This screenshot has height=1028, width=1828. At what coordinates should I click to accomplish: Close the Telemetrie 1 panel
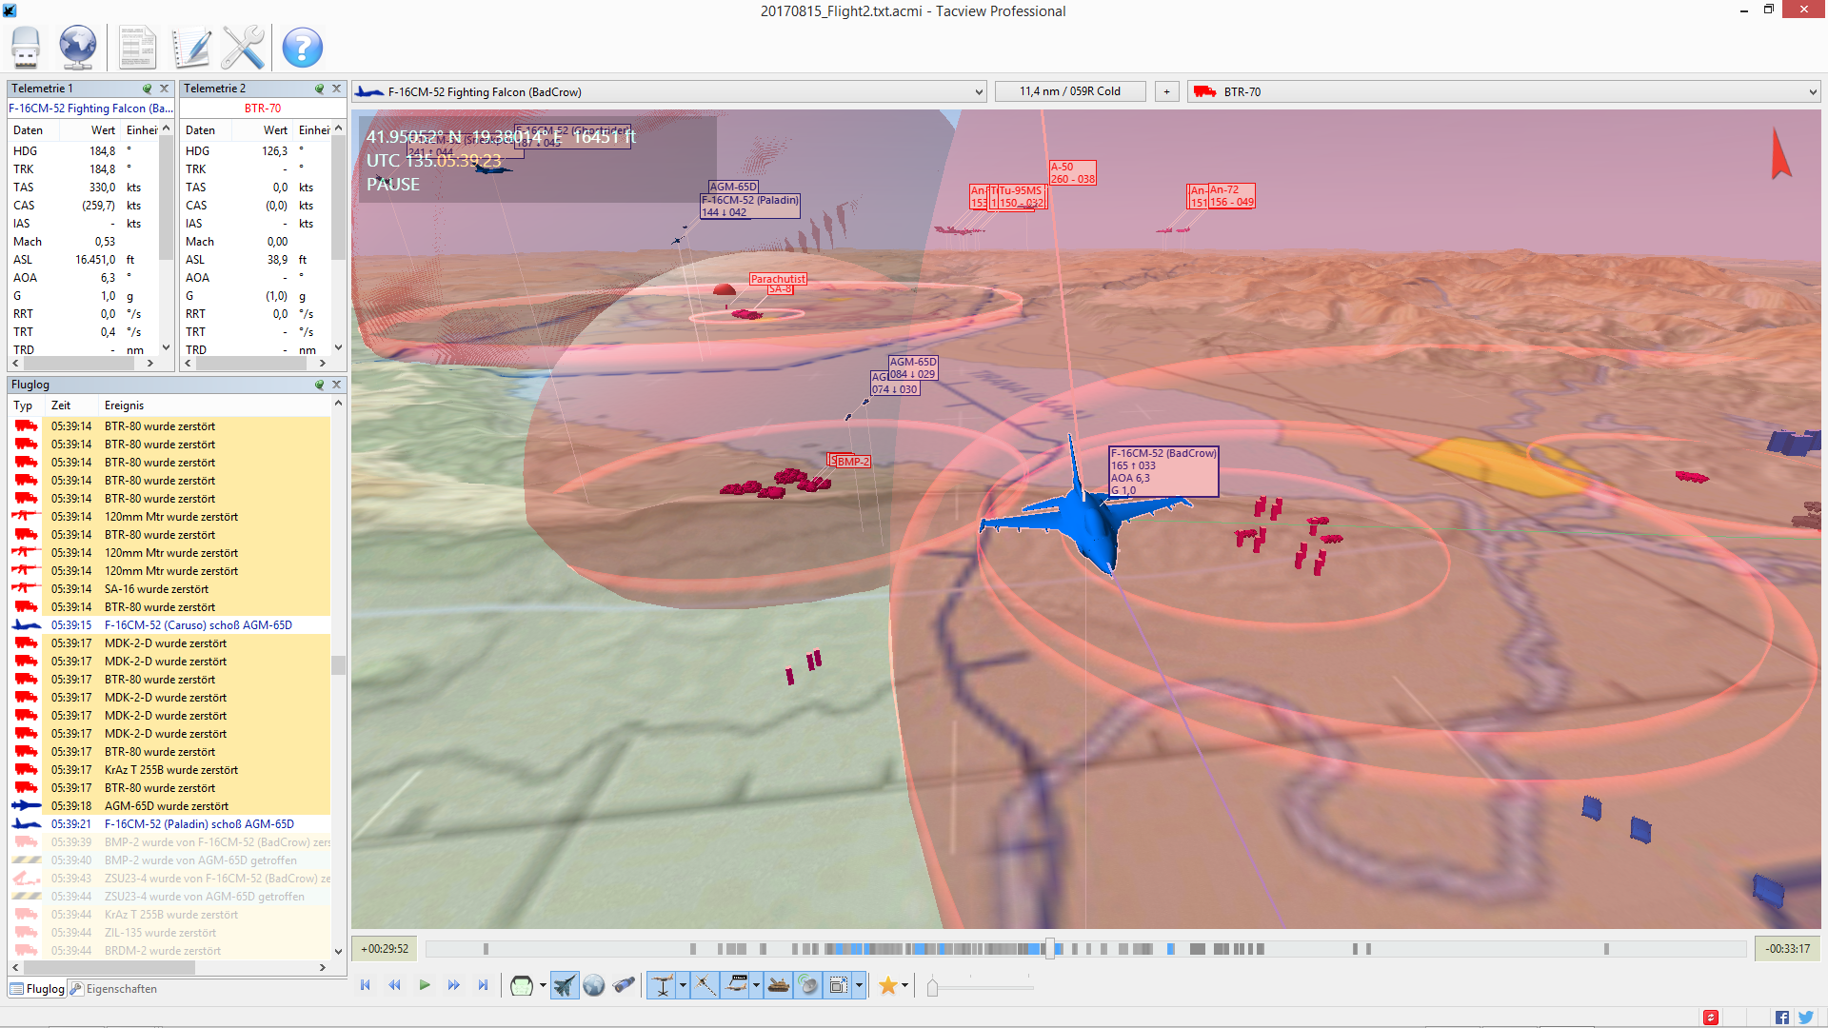pos(164,89)
